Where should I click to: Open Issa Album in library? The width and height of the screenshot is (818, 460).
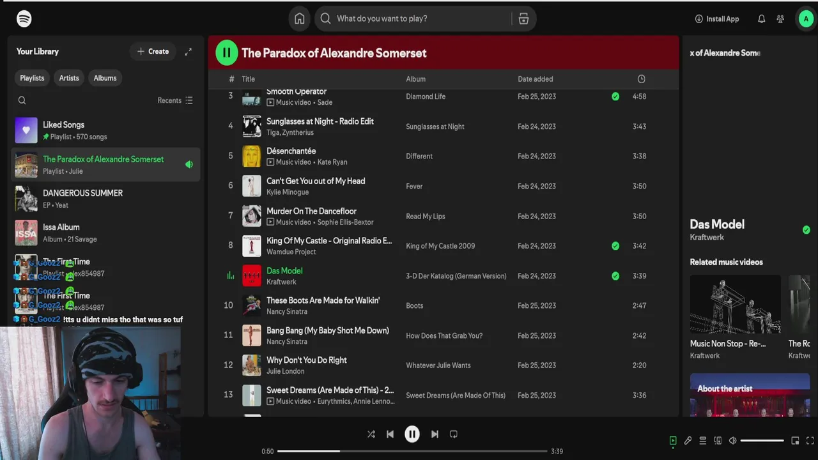click(106, 233)
